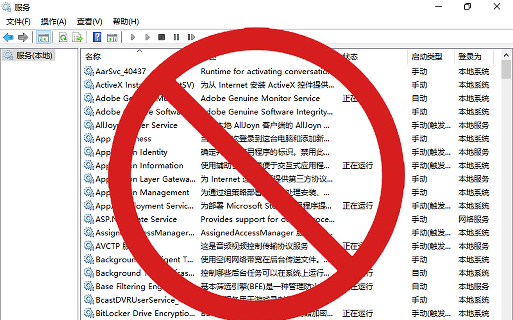Click the Restart service toolbar icon
513x320 pixels.
191,37
